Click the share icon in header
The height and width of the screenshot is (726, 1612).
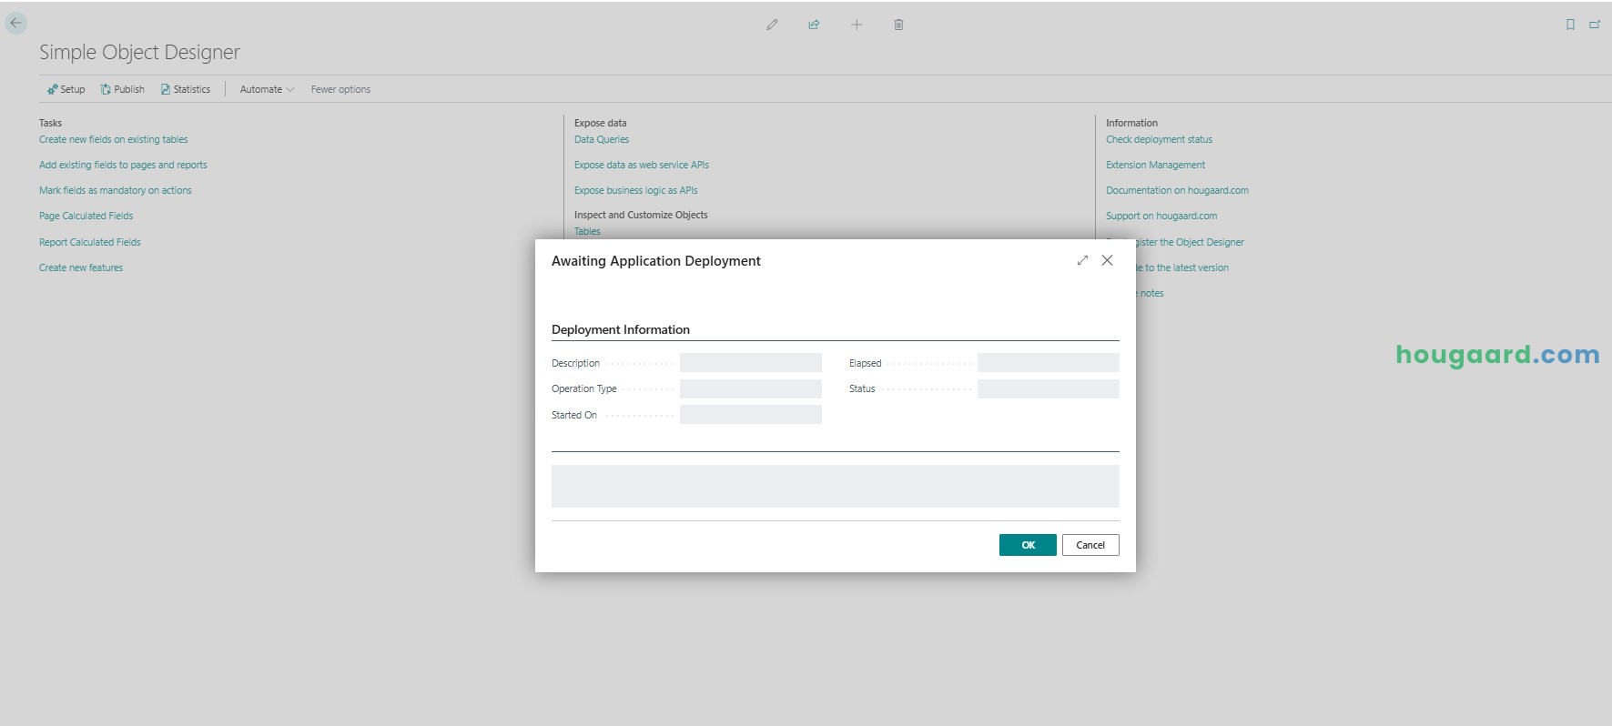(x=814, y=25)
